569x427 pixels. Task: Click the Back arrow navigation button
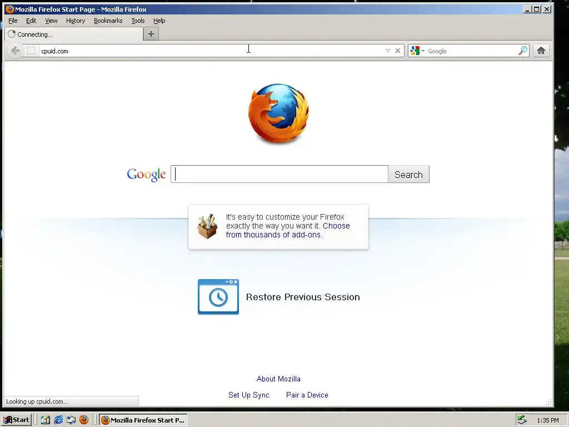(x=15, y=51)
